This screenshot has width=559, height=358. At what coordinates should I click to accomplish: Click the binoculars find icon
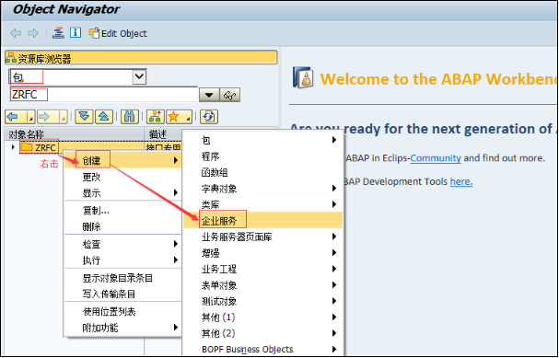pos(130,117)
